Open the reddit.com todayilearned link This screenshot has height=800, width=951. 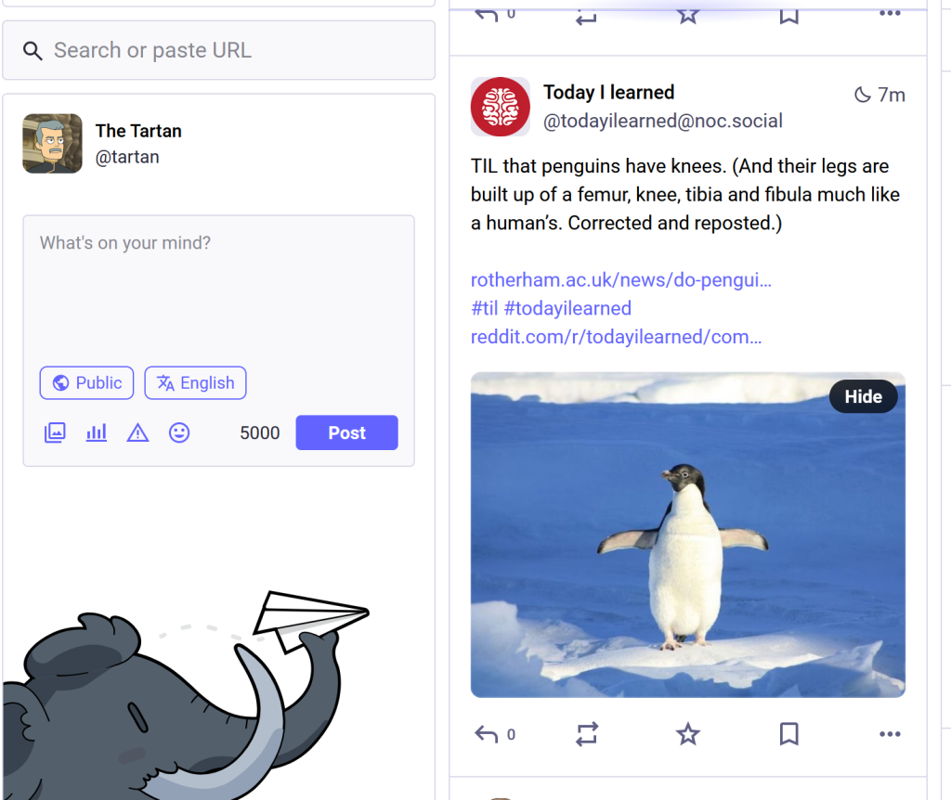coord(616,337)
